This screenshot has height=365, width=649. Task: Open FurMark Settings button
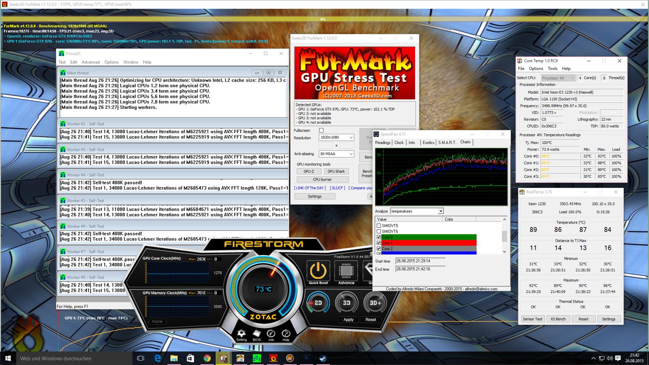315,196
